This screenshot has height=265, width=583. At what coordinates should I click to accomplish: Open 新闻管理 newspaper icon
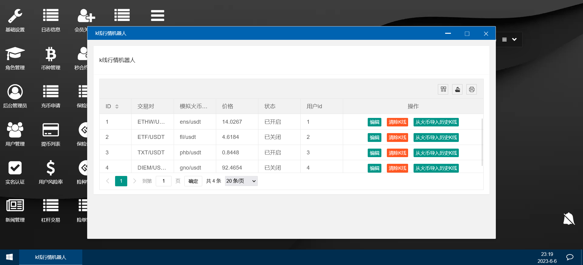click(x=15, y=206)
